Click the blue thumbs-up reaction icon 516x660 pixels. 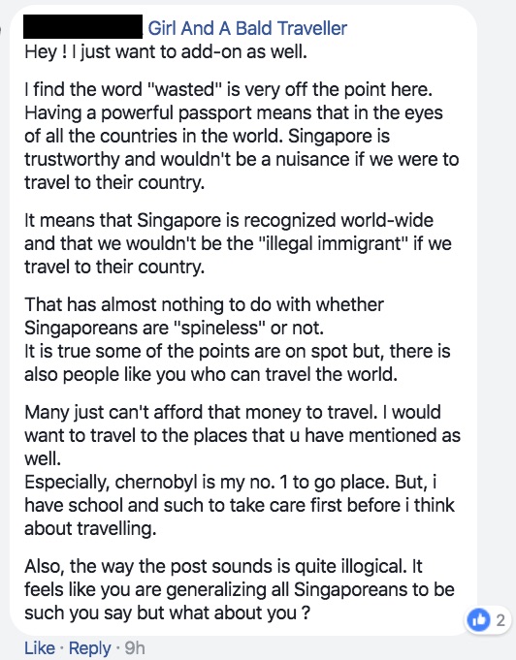[x=478, y=619]
